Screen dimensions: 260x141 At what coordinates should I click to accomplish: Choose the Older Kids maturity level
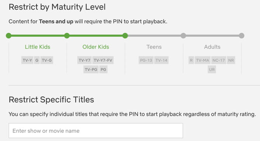click(96, 47)
